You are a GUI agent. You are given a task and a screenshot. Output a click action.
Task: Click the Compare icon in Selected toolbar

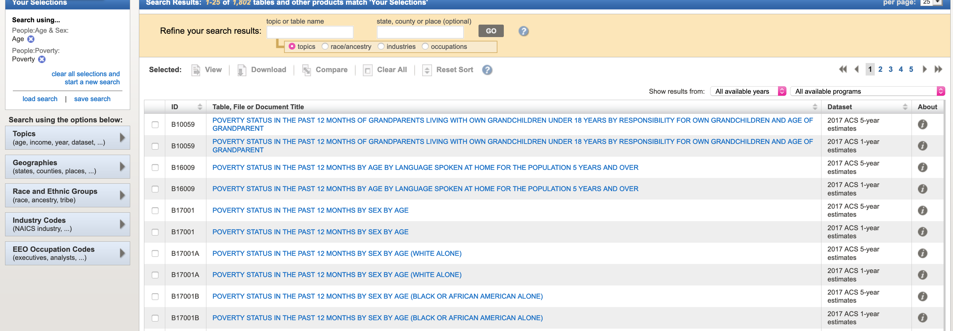[x=306, y=70]
